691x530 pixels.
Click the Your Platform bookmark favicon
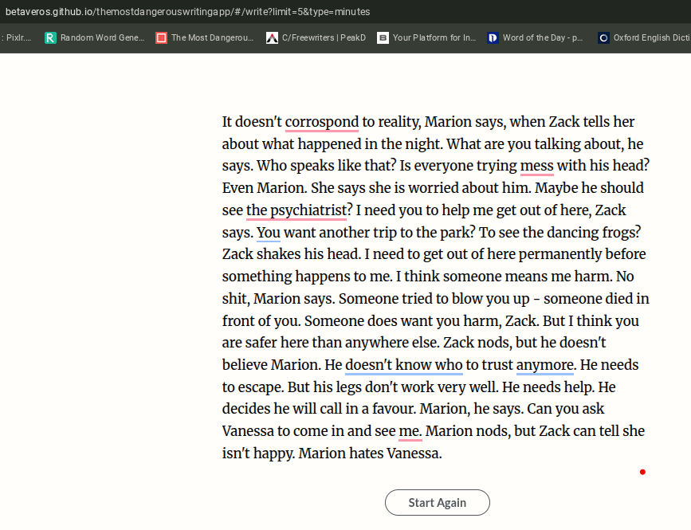click(383, 37)
